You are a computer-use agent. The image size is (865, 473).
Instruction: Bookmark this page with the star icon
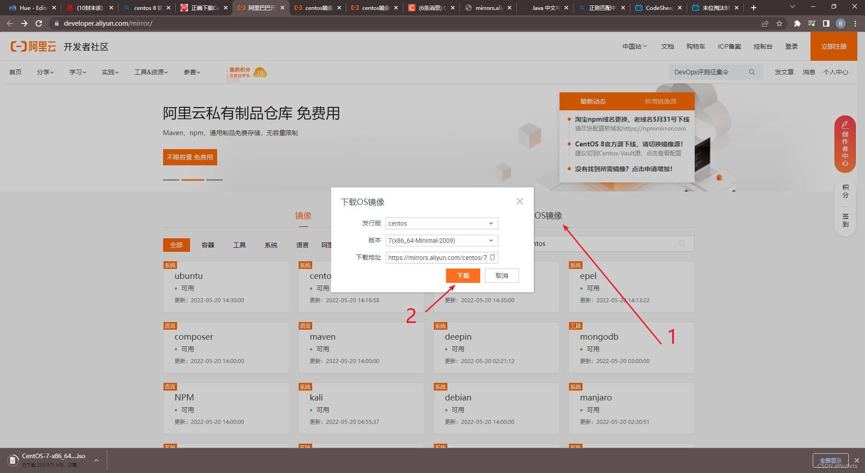pyautogui.click(x=779, y=23)
